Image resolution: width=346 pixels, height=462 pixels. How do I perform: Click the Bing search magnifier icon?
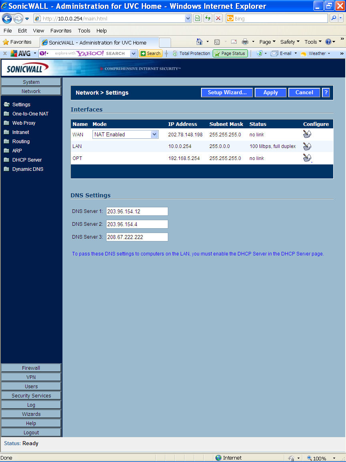click(x=334, y=18)
